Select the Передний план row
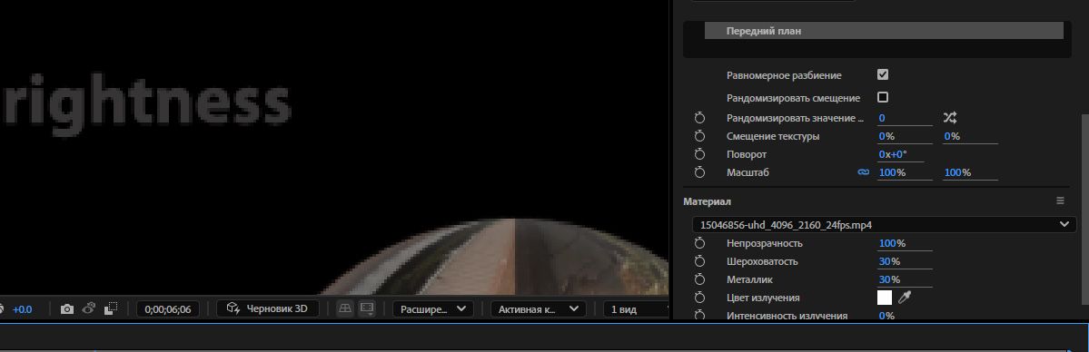 click(884, 31)
